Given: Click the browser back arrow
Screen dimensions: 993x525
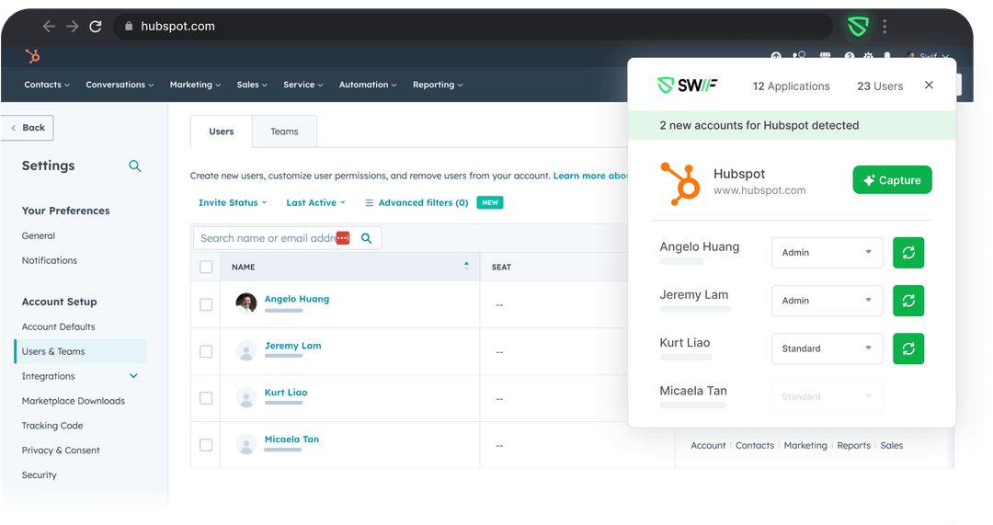Looking at the screenshot, I should 49,27.
